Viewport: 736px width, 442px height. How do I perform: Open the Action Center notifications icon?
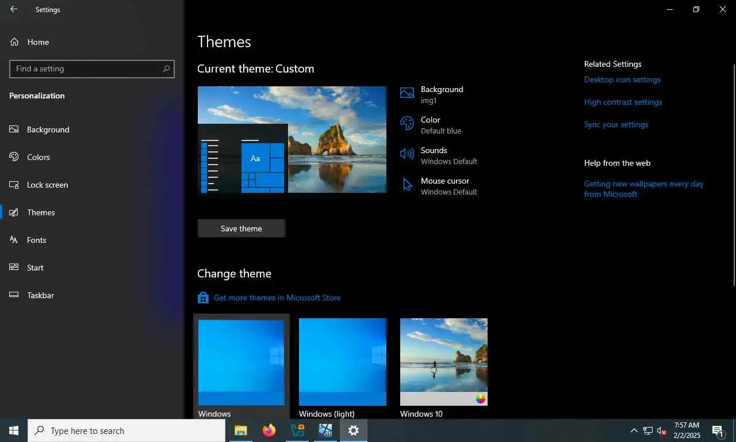[x=718, y=430]
